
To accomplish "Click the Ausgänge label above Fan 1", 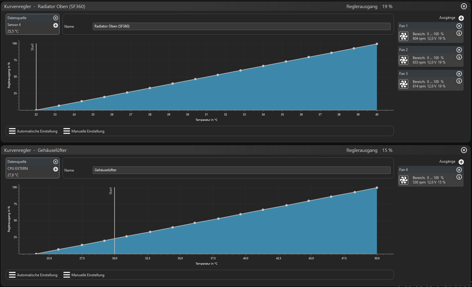I will [447, 18].
